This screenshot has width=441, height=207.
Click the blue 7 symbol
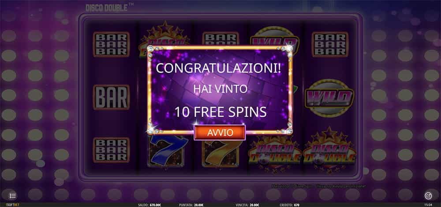166,151
